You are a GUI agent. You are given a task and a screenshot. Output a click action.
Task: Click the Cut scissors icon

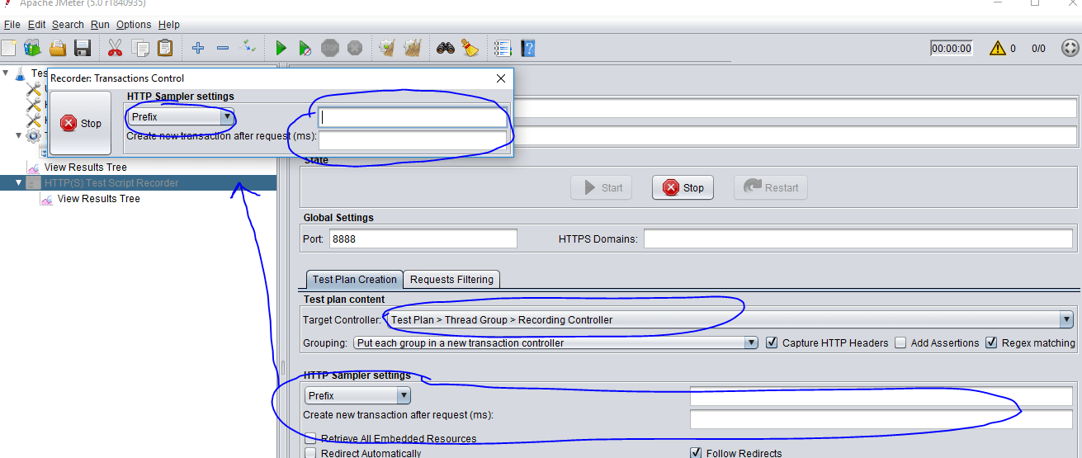point(115,48)
